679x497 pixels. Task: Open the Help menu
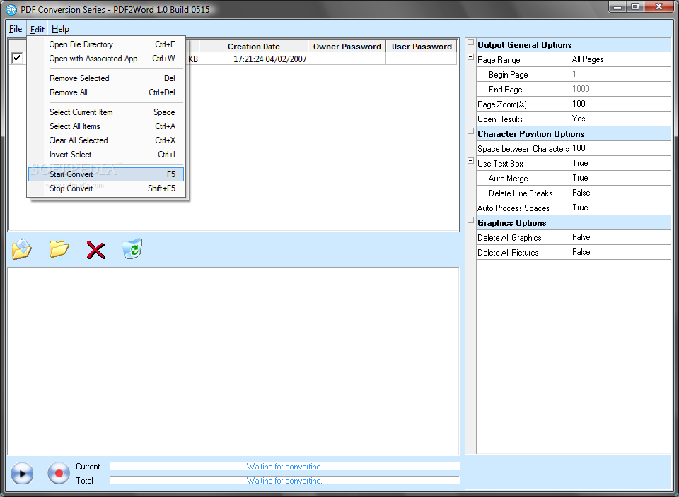click(60, 29)
